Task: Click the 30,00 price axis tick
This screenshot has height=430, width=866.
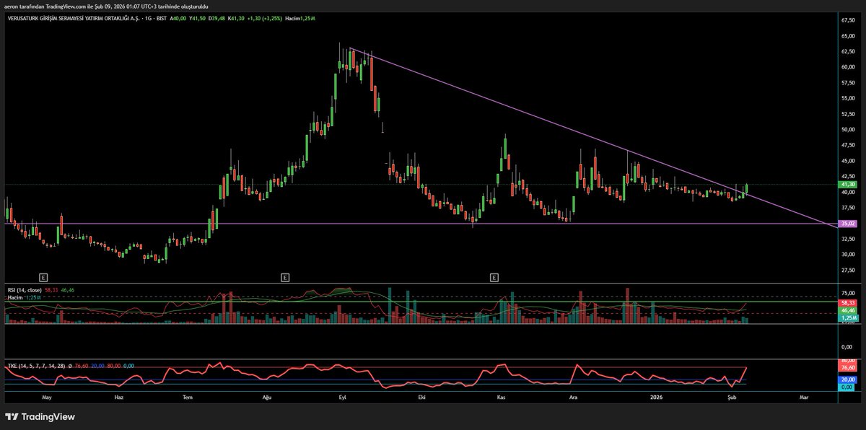Action: tap(847, 255)
